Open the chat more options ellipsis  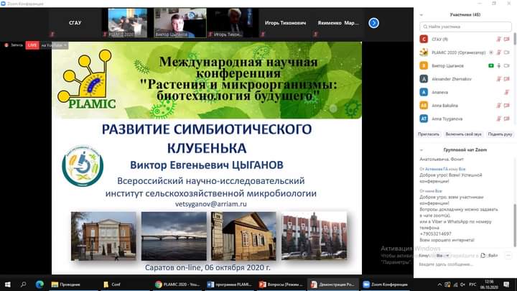(508, 256)
